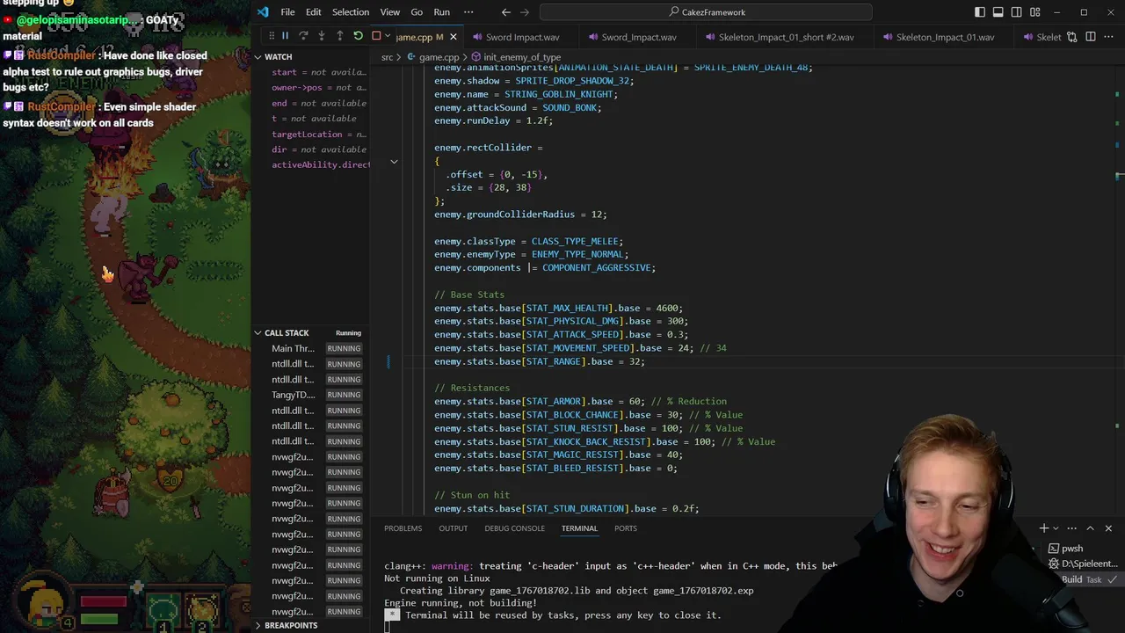
Task: Stop debugging with the red square icon
Action: coord(376,36)
